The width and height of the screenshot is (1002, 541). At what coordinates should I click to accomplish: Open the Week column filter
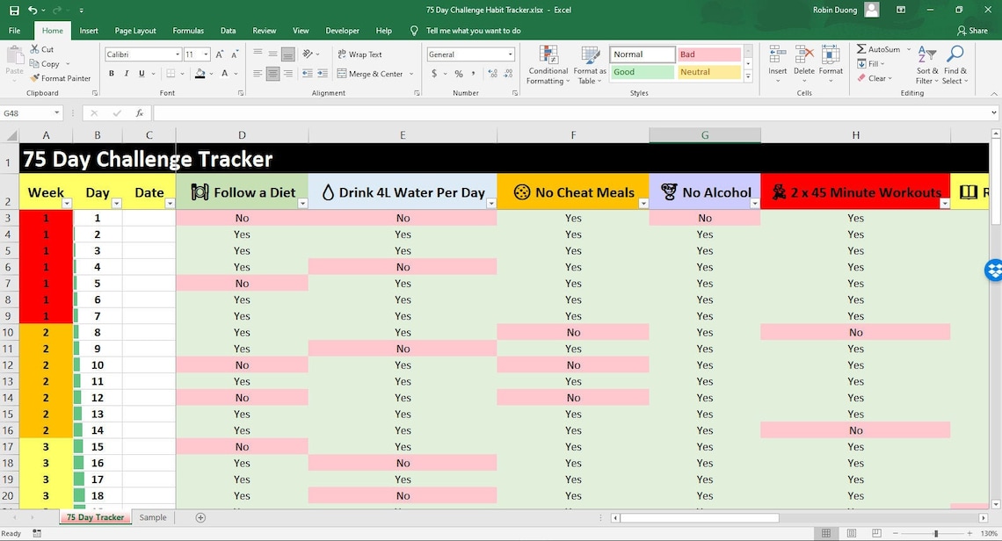67,203
